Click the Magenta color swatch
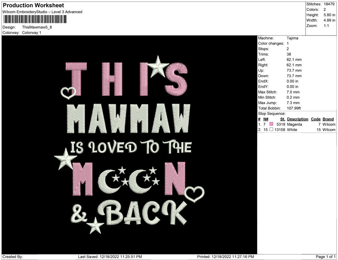The width and height of the screenshot is (338, 260). (x=271, y=124)
